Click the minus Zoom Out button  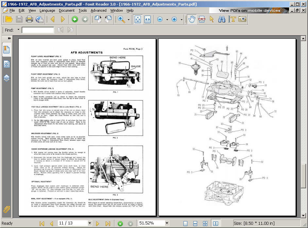click(x=160, y=19)
